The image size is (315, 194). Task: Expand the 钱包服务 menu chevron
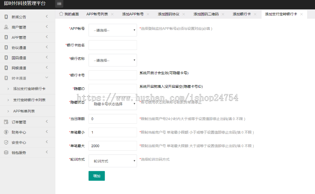(47, 152)
